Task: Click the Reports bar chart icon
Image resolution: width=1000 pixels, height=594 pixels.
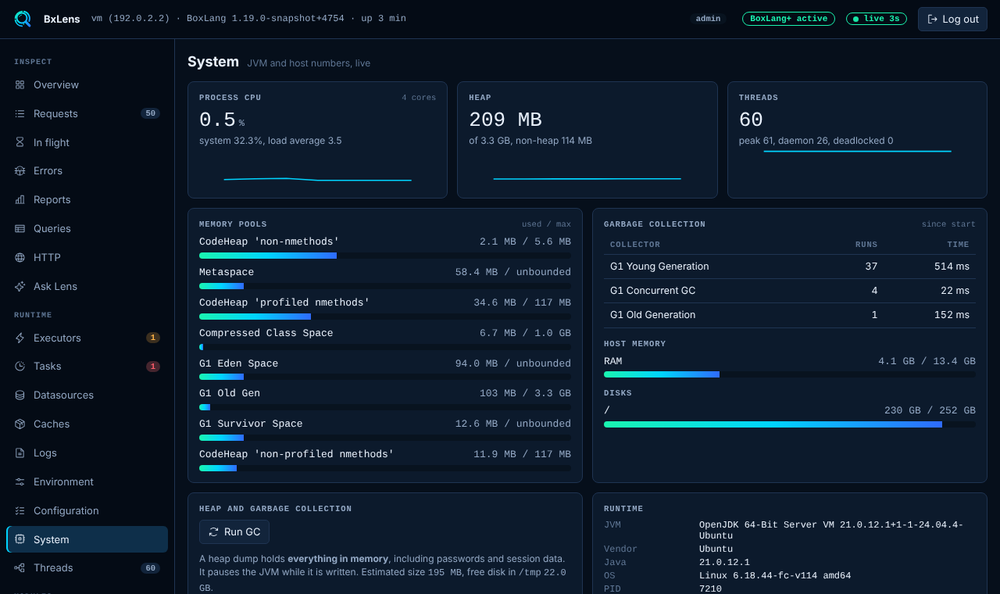Action: [x=20, y=199]
